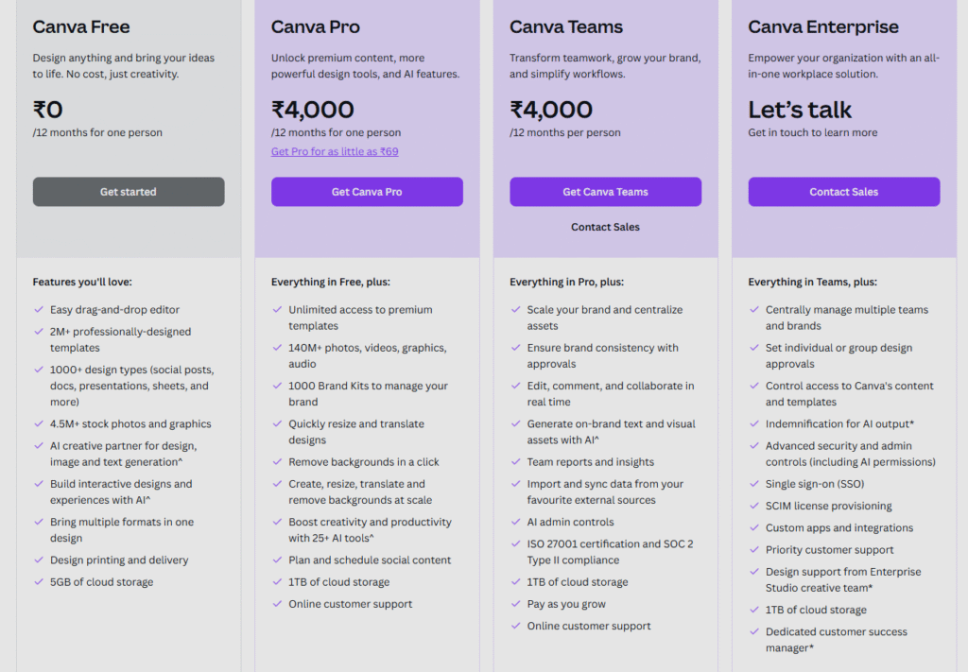Click the checkmark beside 'Easy drag-and-drop editor'
The height and width of the screenshot is (672, 968).
click(x=38, y=309)
